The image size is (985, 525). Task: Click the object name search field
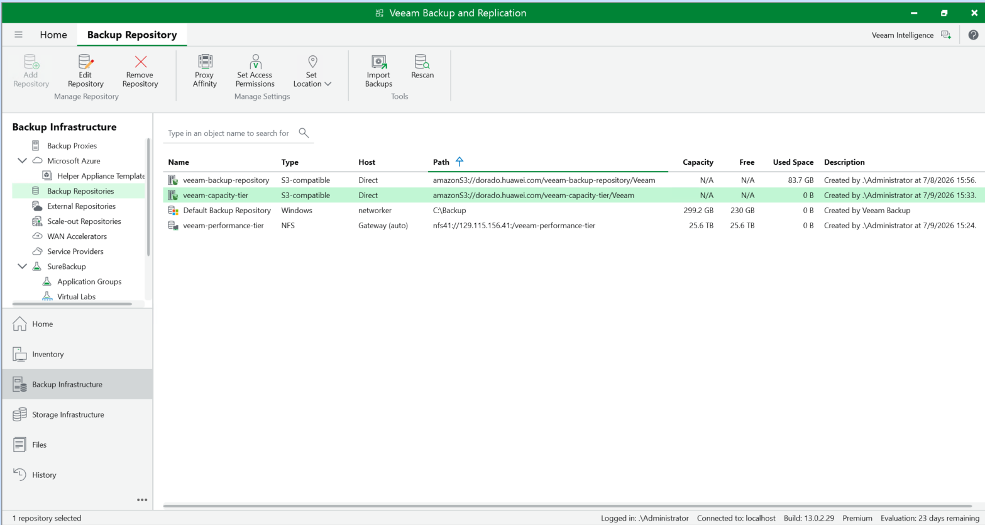(229, 133)
